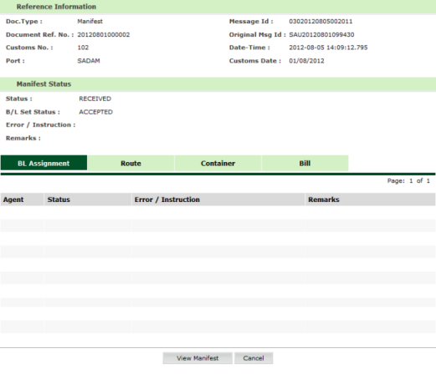This screenshot has height=374, width=436.
Task: Select the Original Msg Id value
Action: (x=321, y=35)
